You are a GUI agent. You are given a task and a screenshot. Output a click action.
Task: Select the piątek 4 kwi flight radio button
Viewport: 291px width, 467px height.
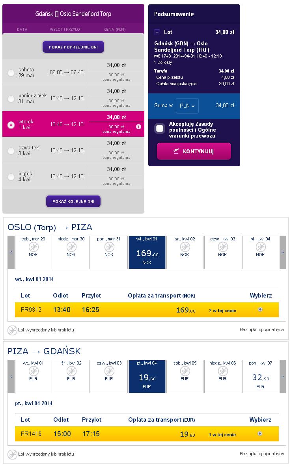pos(11,177)
